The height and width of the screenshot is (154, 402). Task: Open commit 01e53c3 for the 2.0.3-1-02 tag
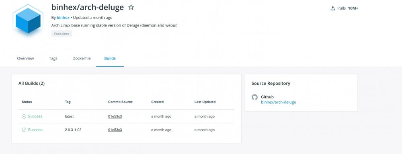click(115, 129)
